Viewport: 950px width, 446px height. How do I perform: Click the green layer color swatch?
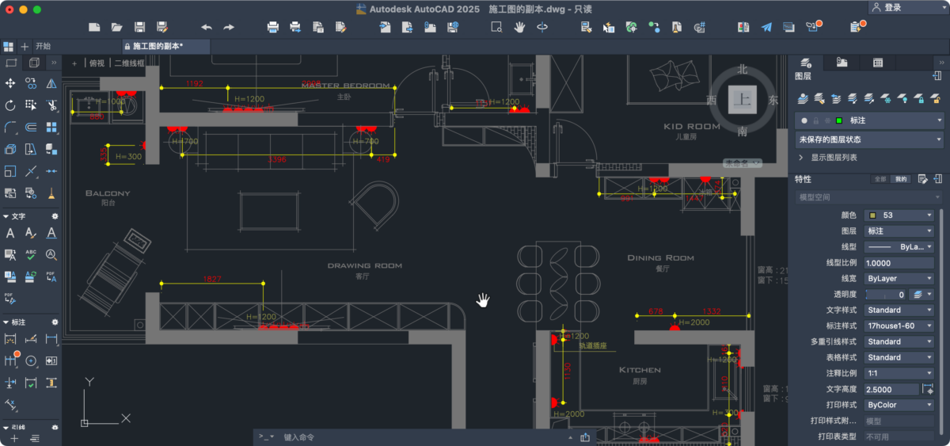coord(838,120)
